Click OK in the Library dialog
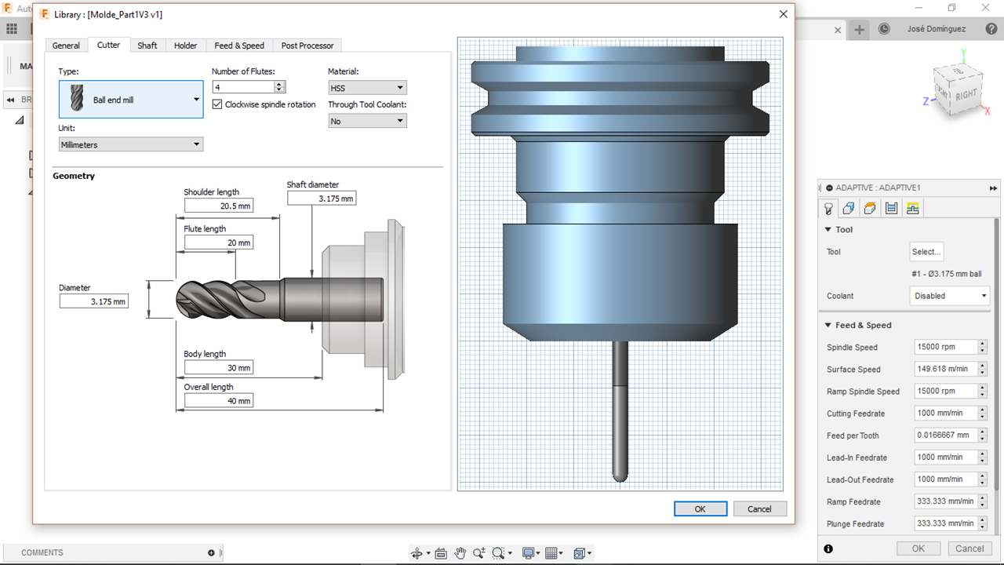 tap(700, 508)
